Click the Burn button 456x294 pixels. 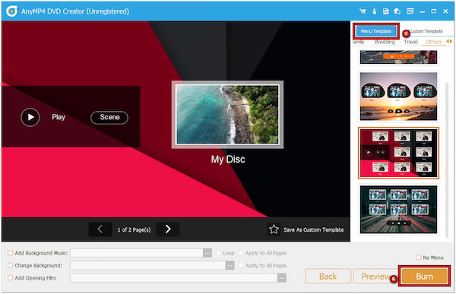(424, 277)
